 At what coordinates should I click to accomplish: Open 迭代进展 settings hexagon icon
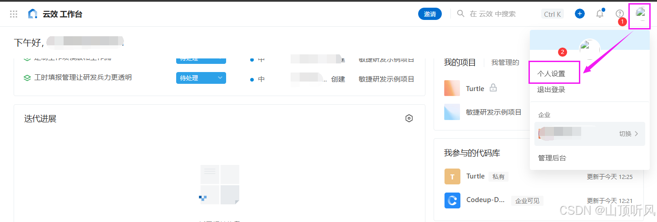click(x=409, y=118)
